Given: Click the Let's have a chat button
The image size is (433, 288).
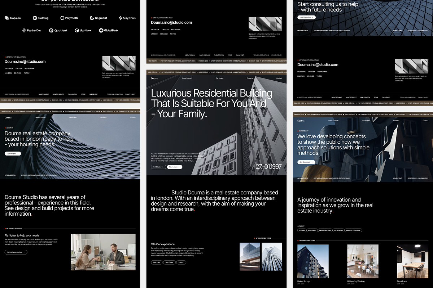Looking at the screenshot, I should [x=16, y=252].
